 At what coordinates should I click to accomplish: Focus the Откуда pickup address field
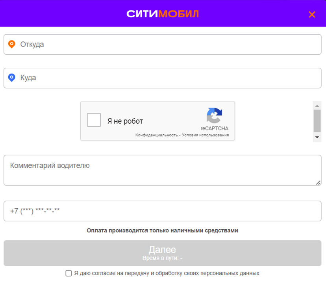click(163, 45)
